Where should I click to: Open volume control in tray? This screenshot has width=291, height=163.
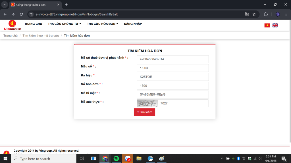point(260,158)
